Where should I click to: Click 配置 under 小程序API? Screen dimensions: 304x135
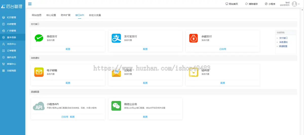click(72, 117)
